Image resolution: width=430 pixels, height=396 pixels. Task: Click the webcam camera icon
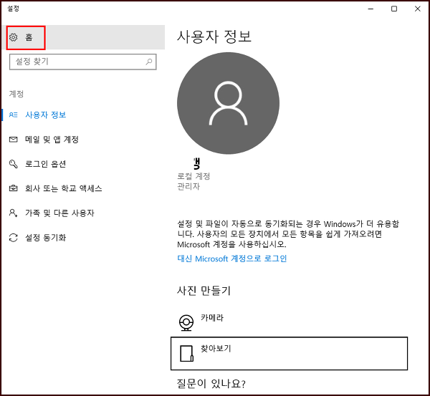[186, 322]
